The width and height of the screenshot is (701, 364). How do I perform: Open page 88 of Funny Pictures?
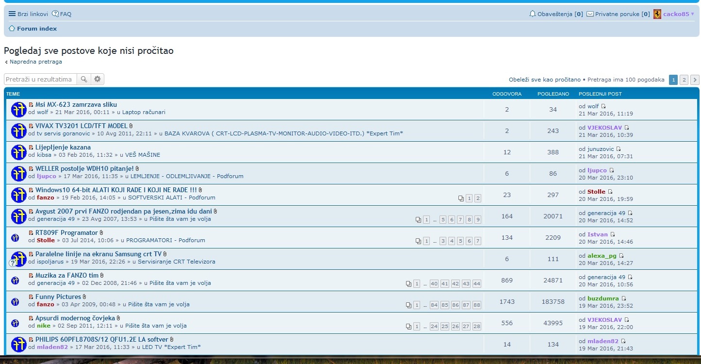[477, 305]
